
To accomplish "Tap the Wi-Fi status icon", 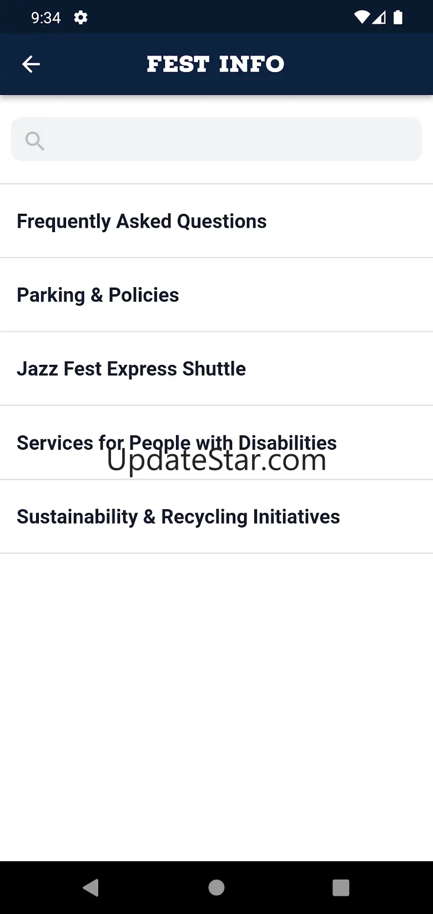I will coord(362,18).
